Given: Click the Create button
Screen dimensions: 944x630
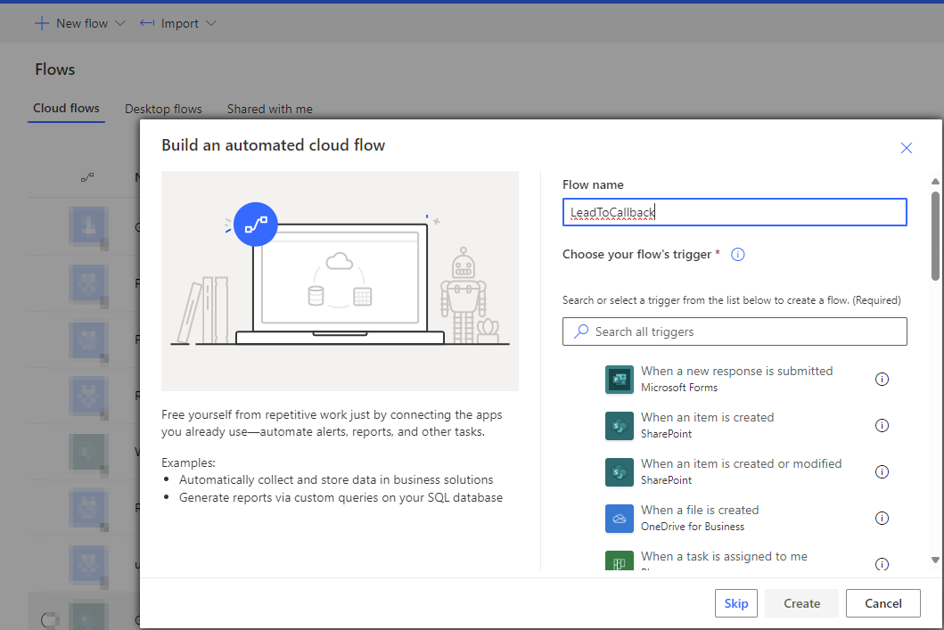Looking at the screenshot, I should 801,603.
